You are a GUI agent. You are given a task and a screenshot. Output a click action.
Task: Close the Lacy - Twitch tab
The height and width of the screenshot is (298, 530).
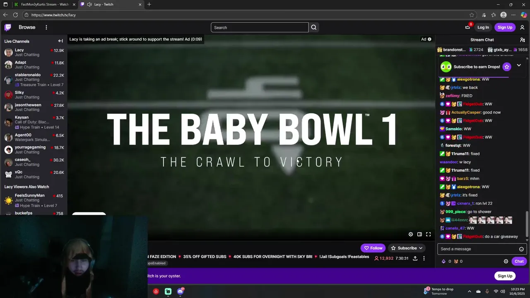tap(140, 5)
